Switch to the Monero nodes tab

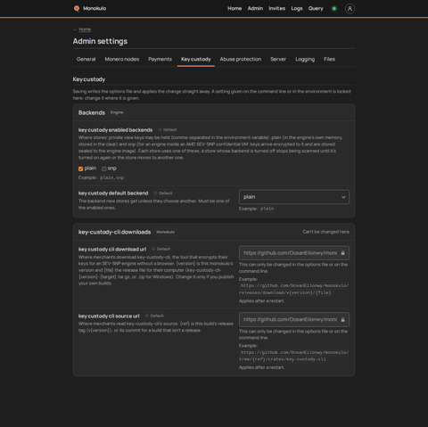pos(122,59)
